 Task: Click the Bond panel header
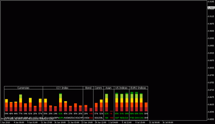coord(88,88)
